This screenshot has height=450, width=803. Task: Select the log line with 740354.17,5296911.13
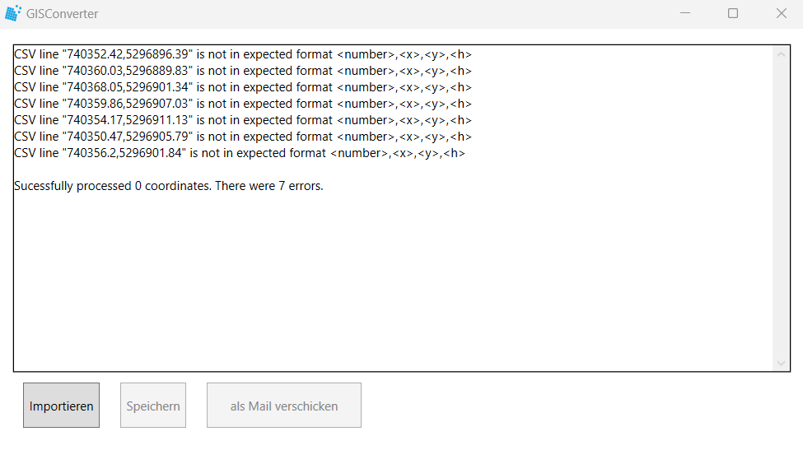point(243,119)
